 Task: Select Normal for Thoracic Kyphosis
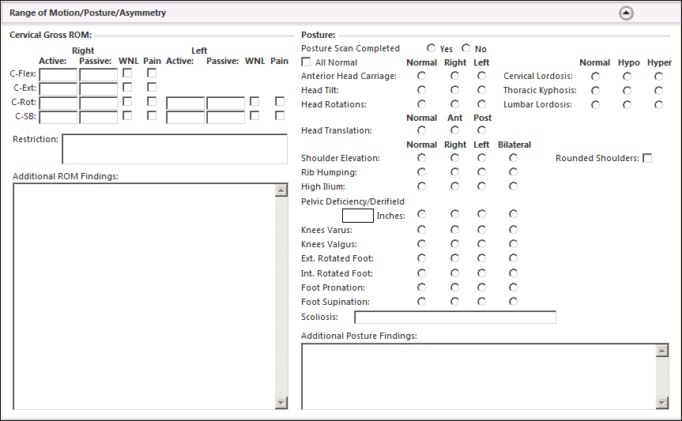tap(595, 91)
